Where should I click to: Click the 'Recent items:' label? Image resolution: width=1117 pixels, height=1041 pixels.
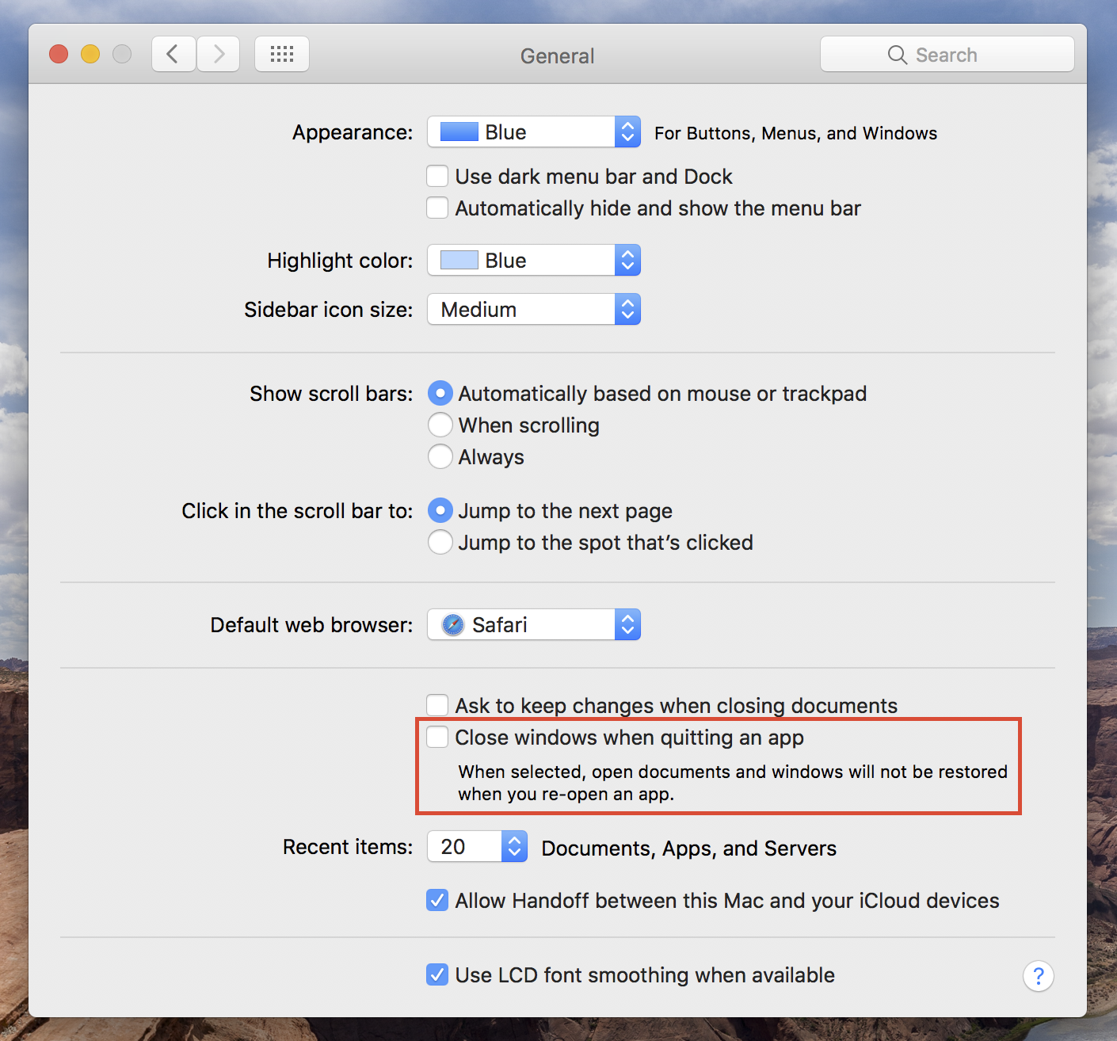click(348, 847)
